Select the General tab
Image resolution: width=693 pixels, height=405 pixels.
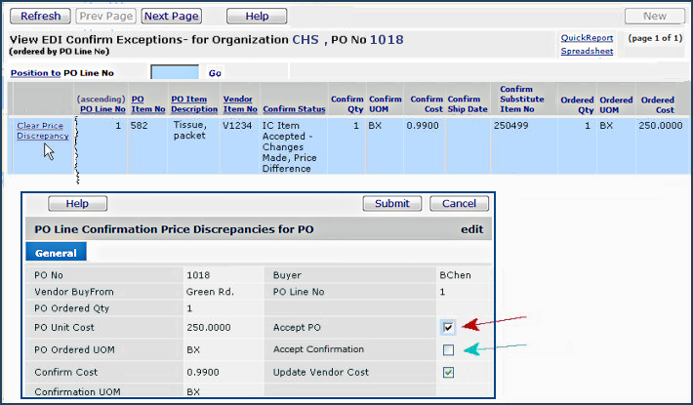coord(56,253)
